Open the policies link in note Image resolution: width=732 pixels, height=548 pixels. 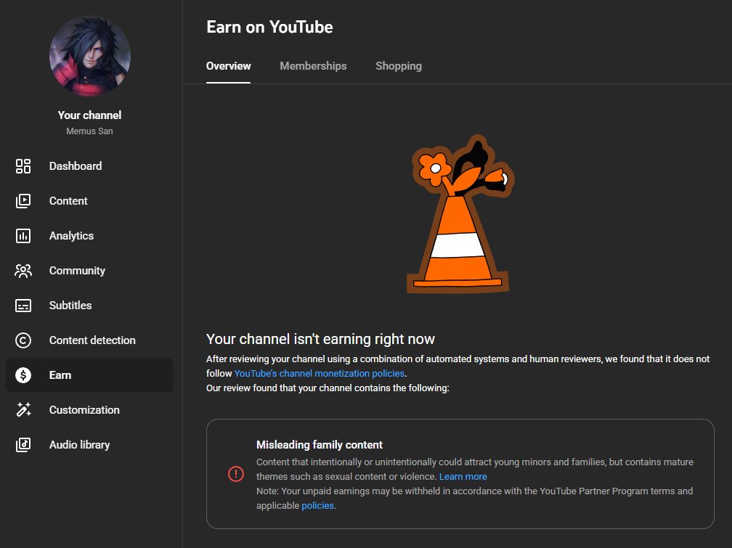coord(318,505)
